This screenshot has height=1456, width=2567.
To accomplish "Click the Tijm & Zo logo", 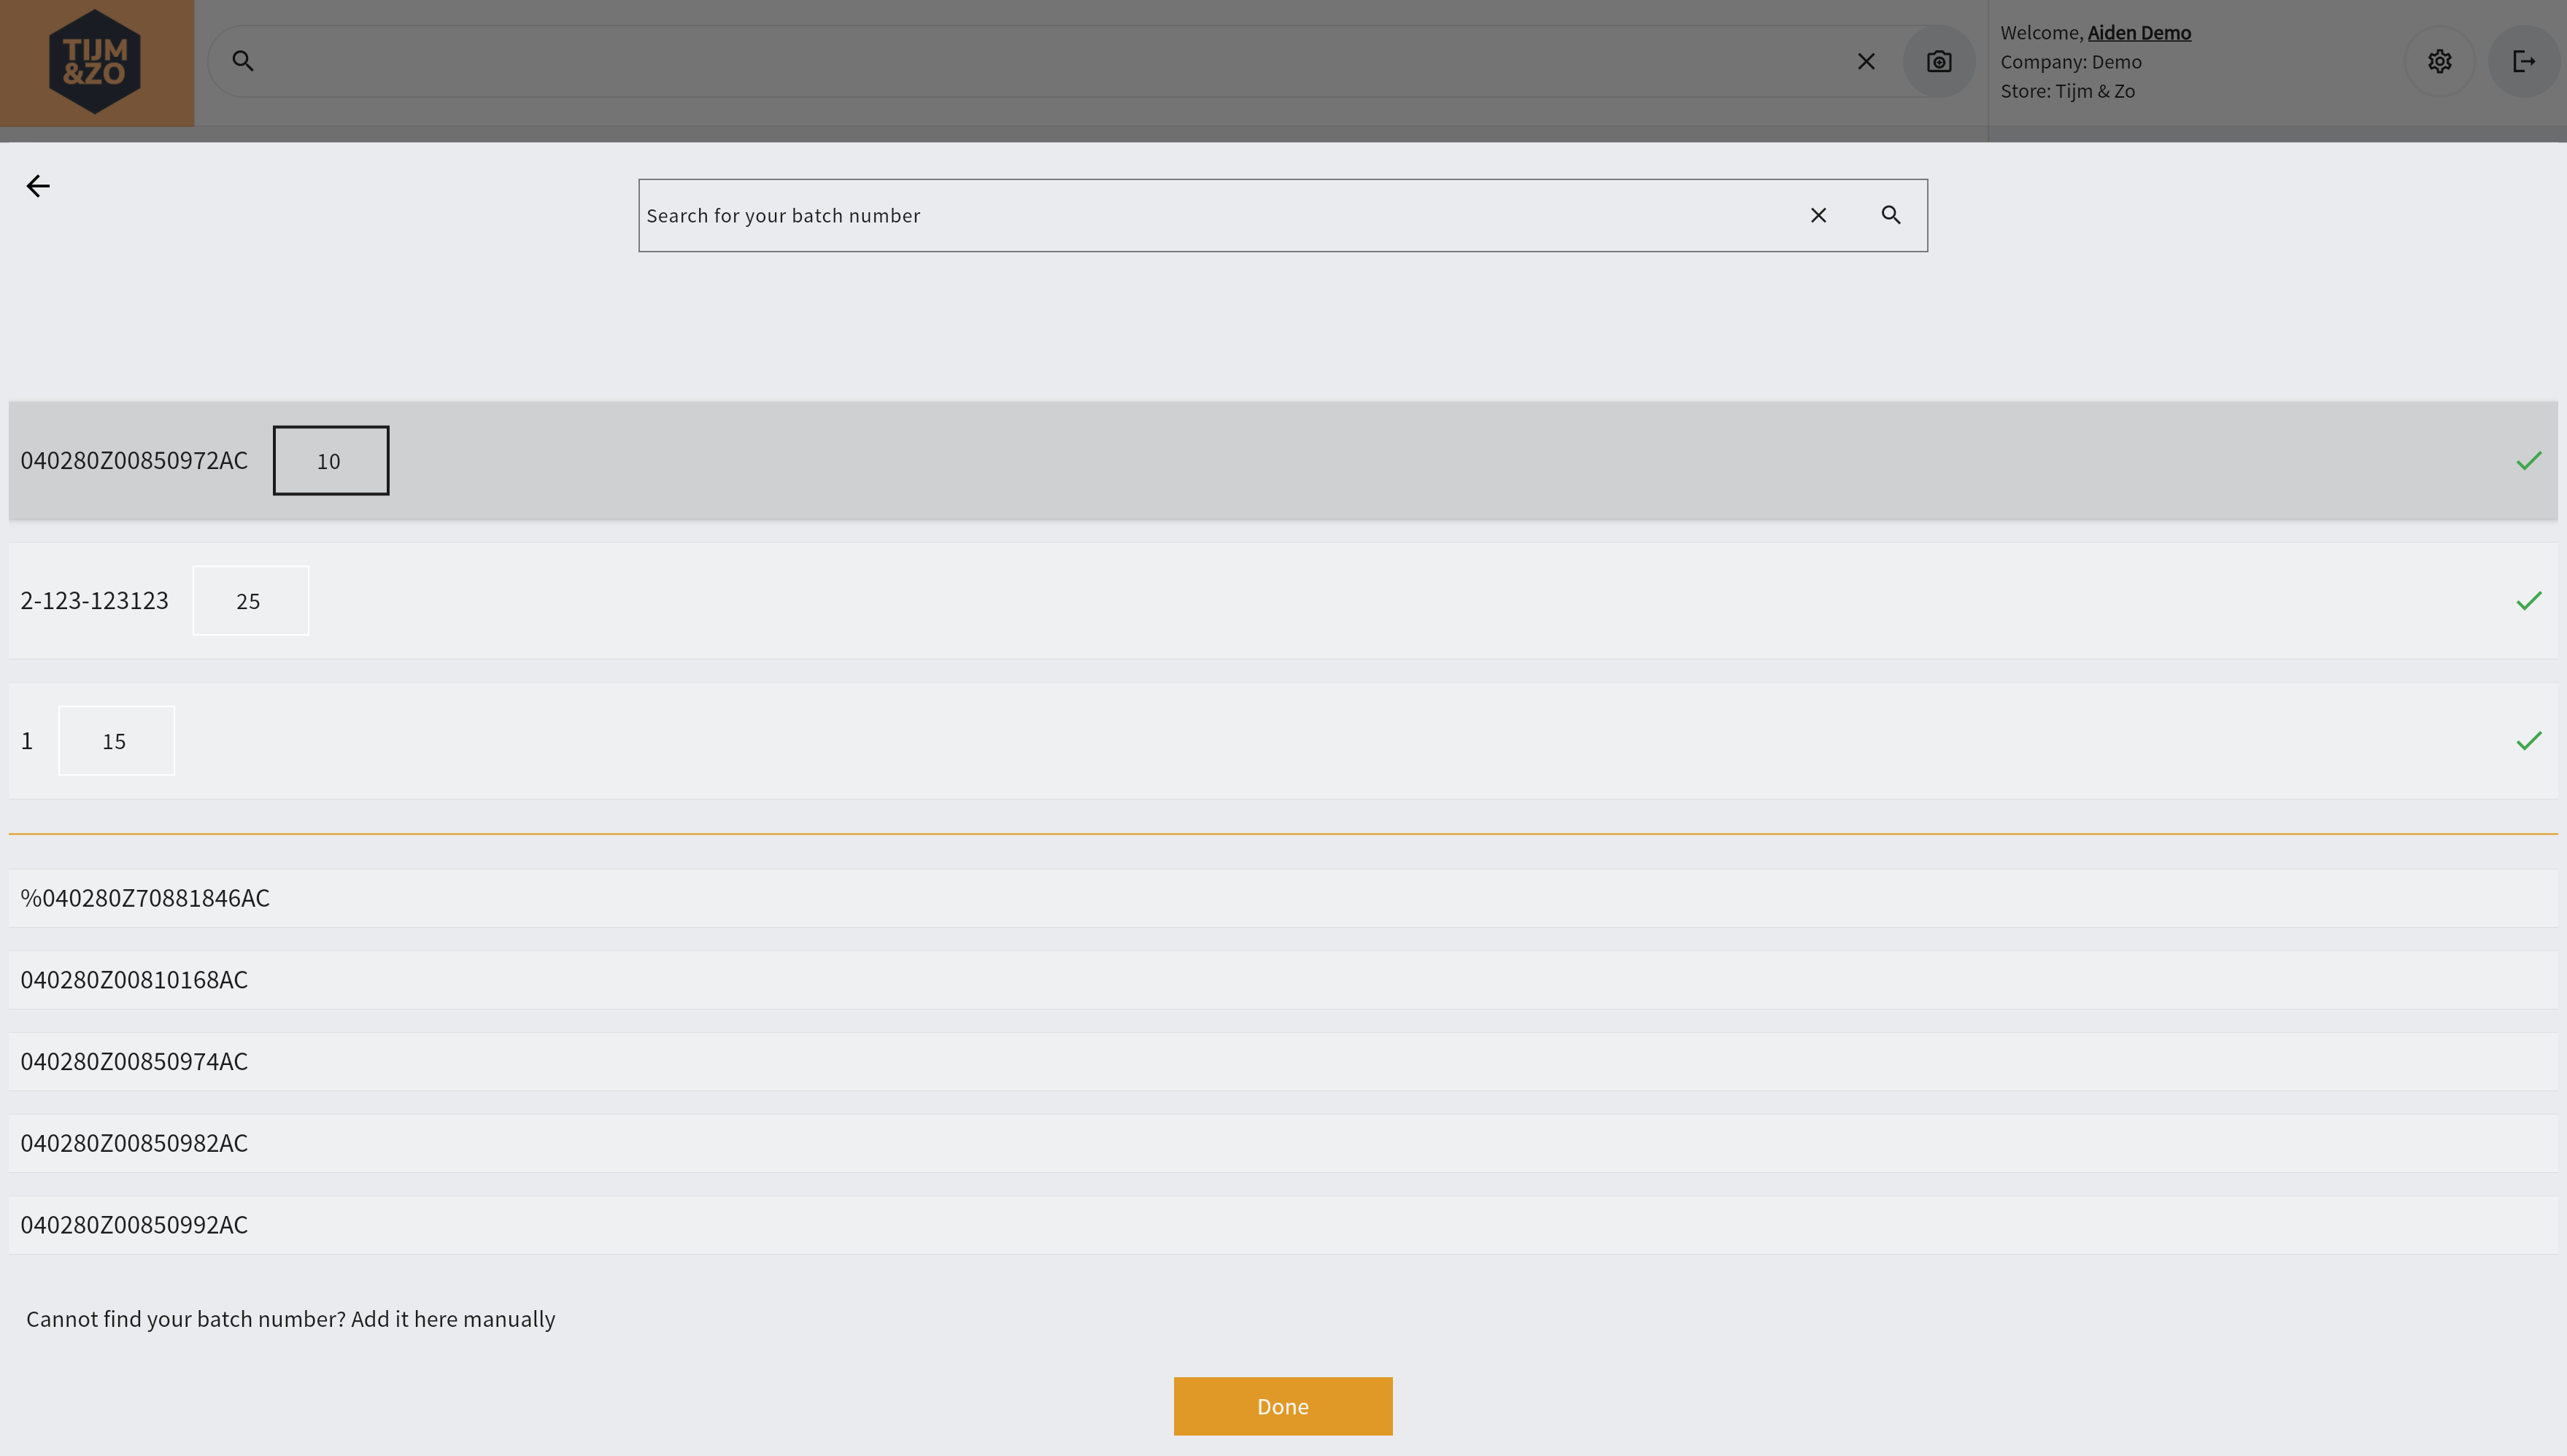I will tap(96, 62).
